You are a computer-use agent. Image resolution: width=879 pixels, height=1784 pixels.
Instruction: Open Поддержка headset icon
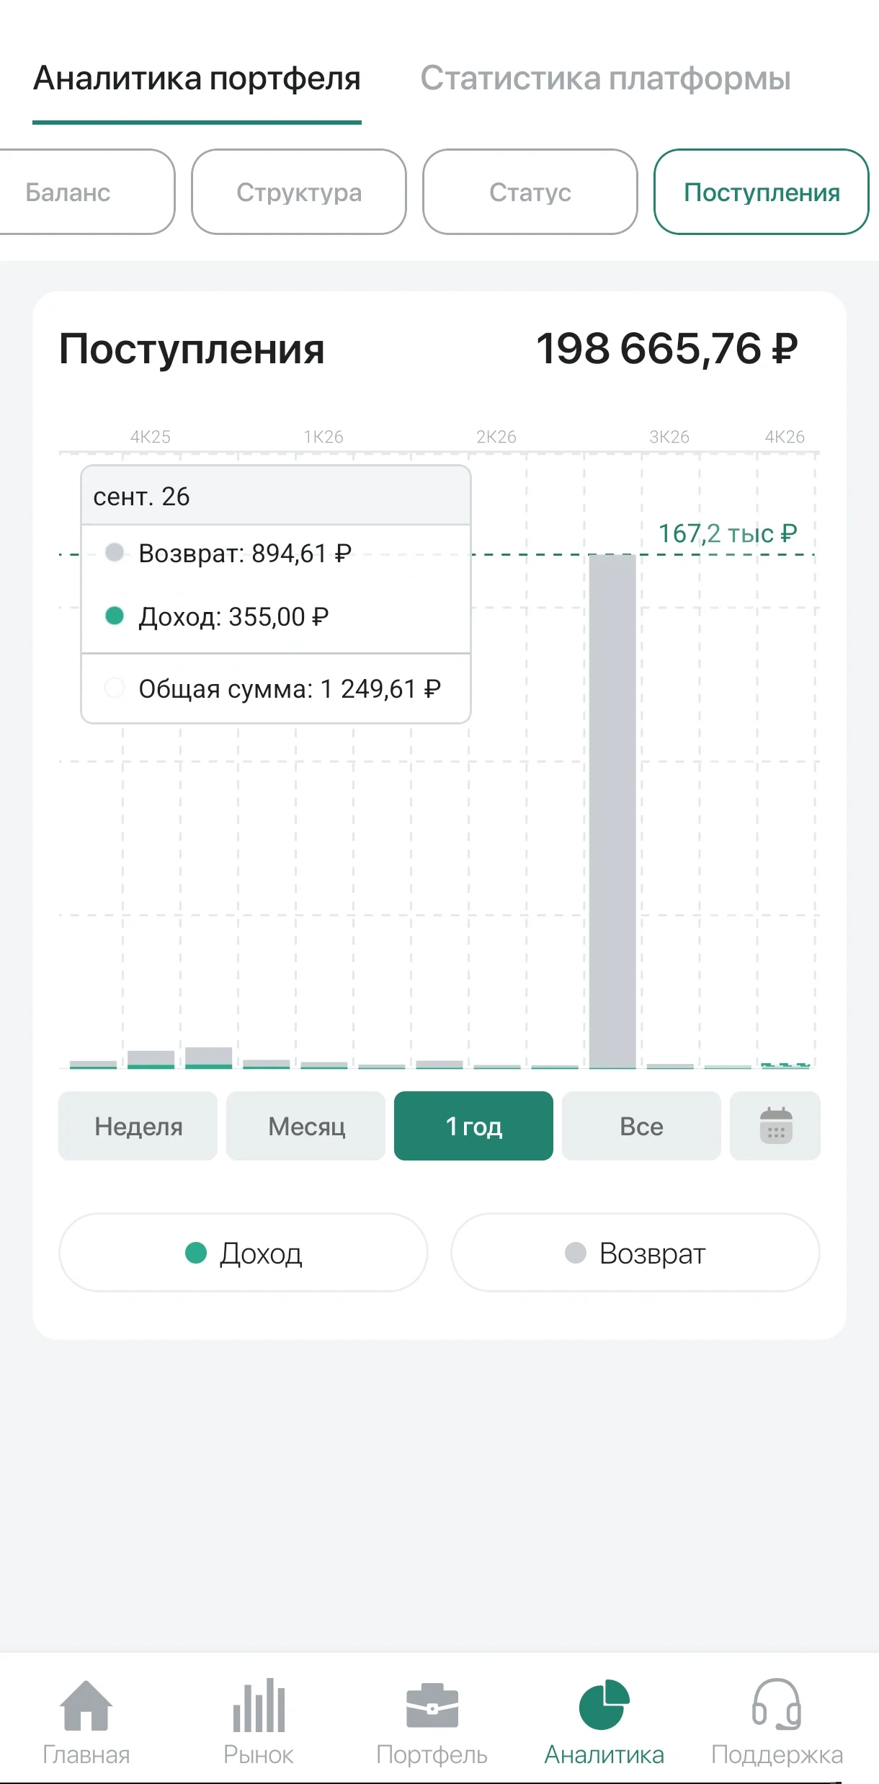[777, 1705]
